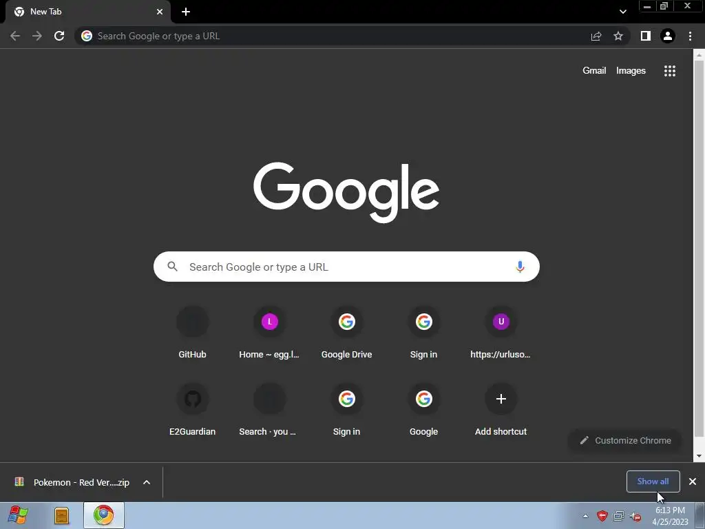The width and height of the screenshot is (705, 529).
Task: Open the Sign in shortcut in first row
Action: [x=423, y=333]
